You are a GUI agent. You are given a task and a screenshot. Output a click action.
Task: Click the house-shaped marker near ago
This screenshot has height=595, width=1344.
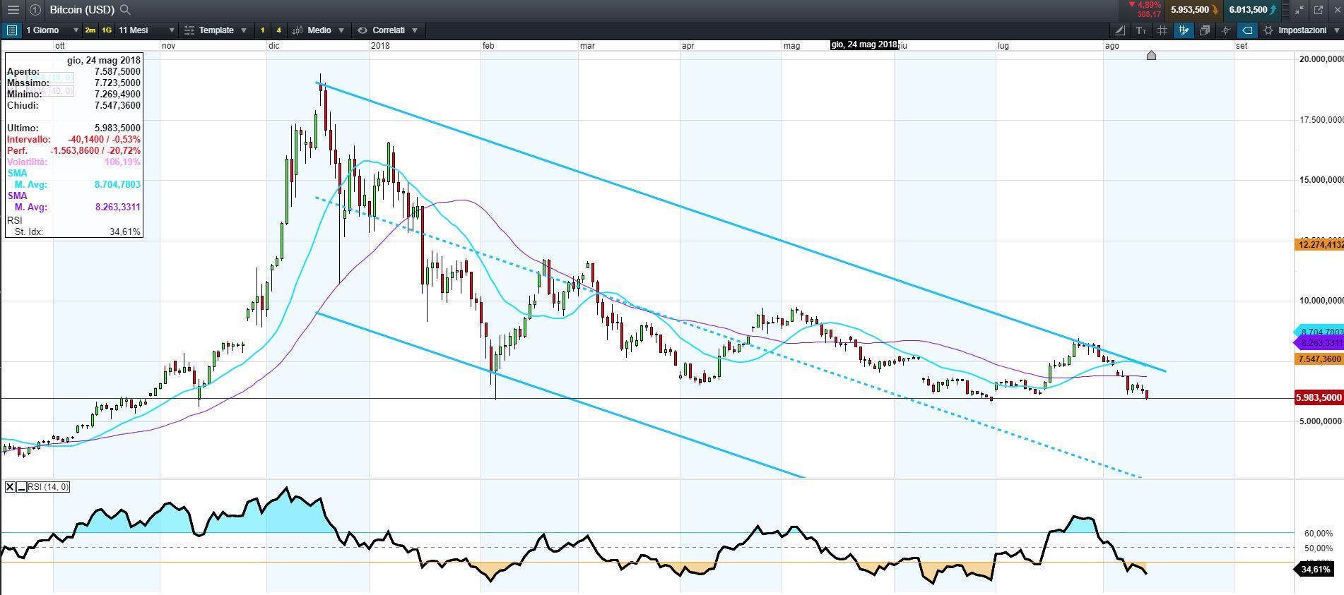pos(1151,55)
